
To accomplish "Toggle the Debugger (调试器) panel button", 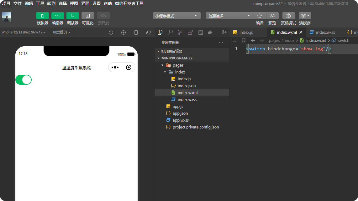I will tap(72, 16).
